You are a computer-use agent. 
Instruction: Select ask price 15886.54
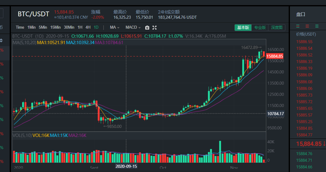304,49
